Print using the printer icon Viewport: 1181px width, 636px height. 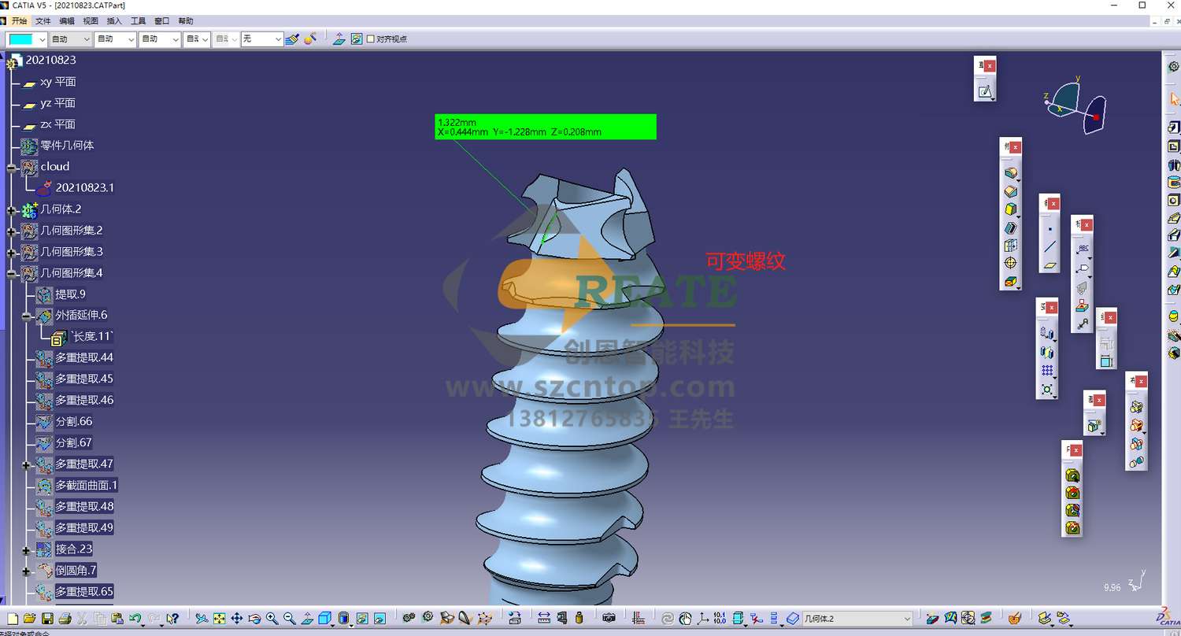click(x=65, y=619)
